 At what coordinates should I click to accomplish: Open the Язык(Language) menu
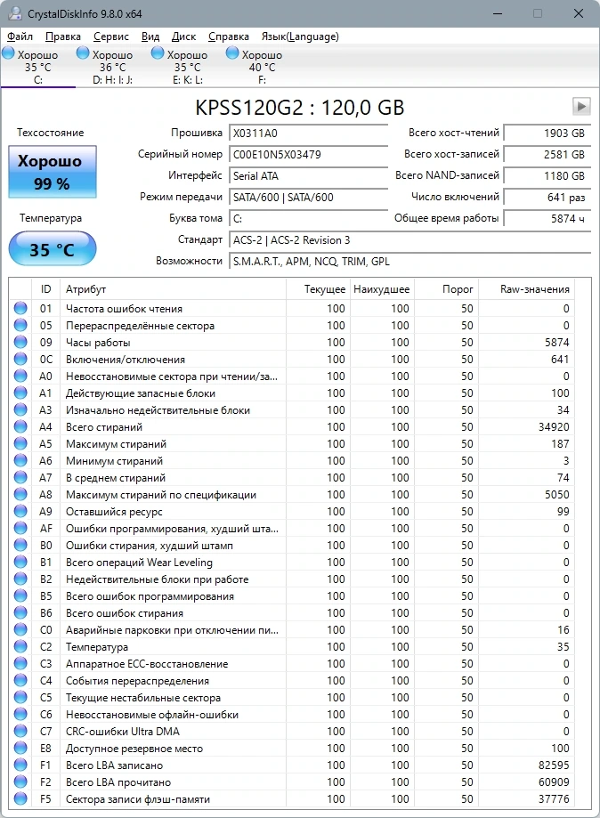pos(300,36)
